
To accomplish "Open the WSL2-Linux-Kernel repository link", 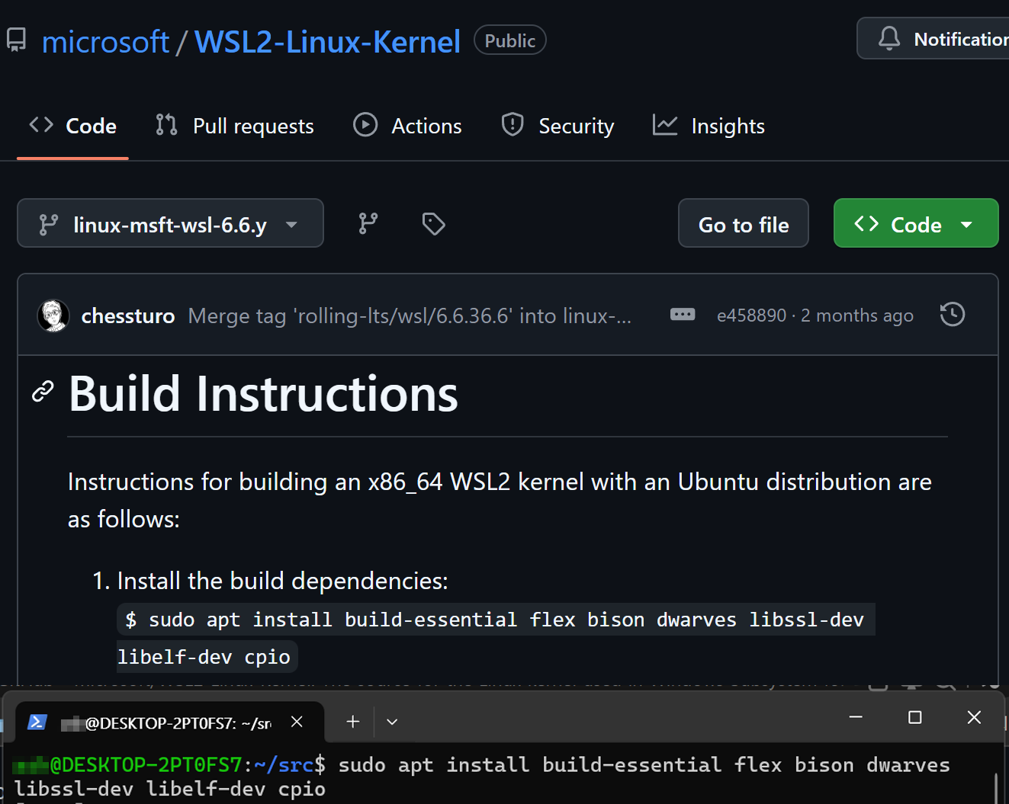I will click(x=327, y=42).
